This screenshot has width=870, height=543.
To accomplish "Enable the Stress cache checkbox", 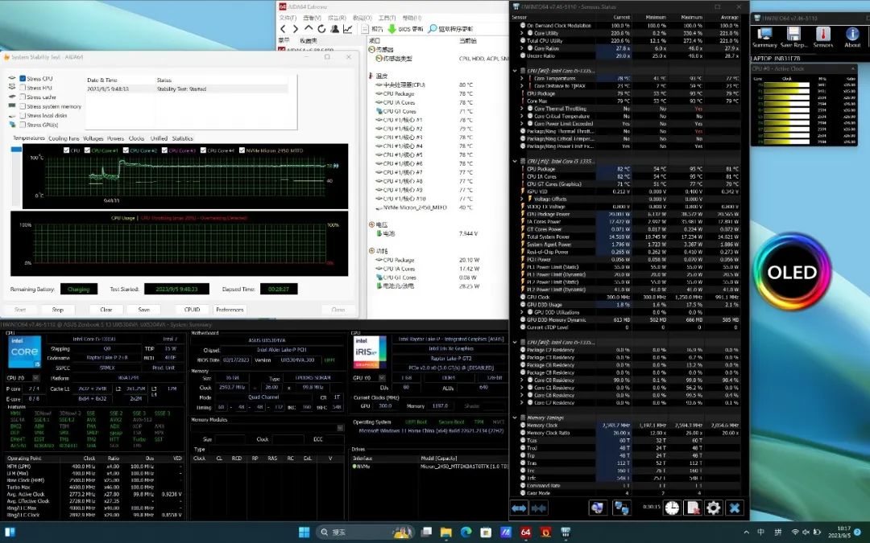I will click(23, 97).
